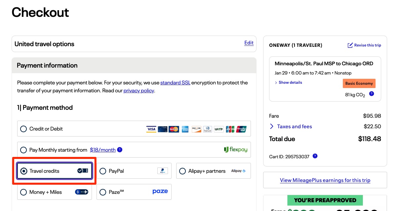Click the paze logo icon
The image size is (402, 211).
160,192
